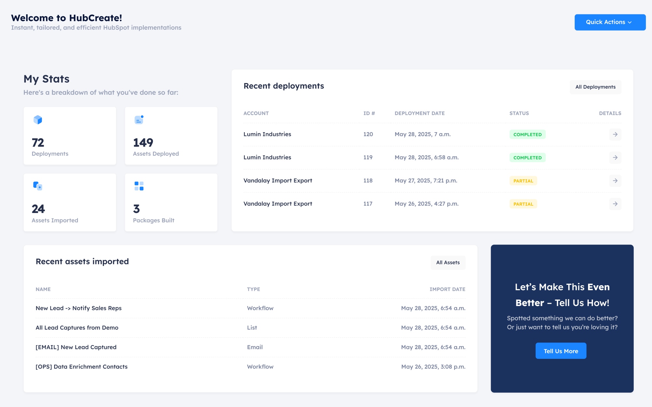Click the Deployments cube icon

tap(38, 120)
